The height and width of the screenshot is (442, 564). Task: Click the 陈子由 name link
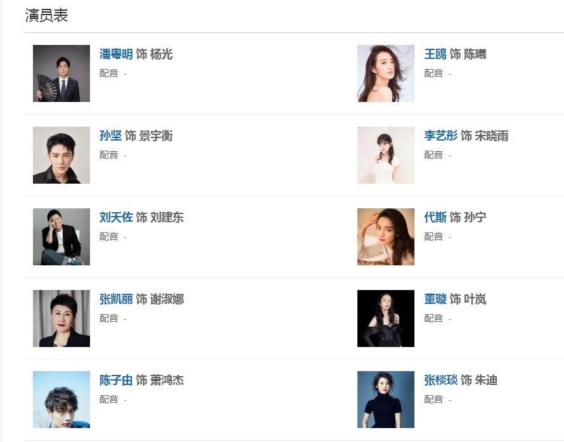pyautogui.click(x=116, y=380)
